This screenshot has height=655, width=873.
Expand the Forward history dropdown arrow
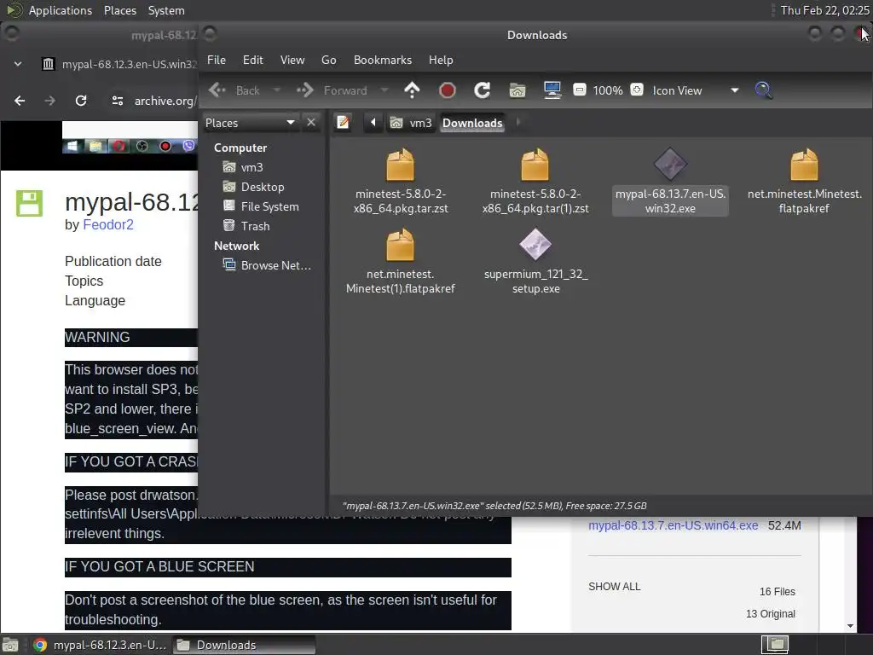point(384,90)
